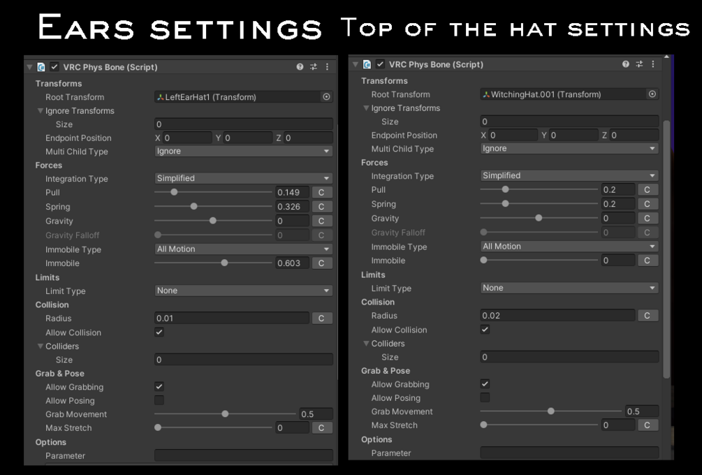
Task: Disable the Ears VRC Phys Bone script checkbox
Action: pyautogui.click(x=54, y=66)
